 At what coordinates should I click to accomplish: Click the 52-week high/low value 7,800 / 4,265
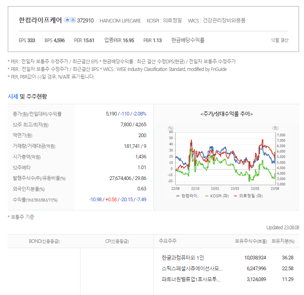coord(133,124)
